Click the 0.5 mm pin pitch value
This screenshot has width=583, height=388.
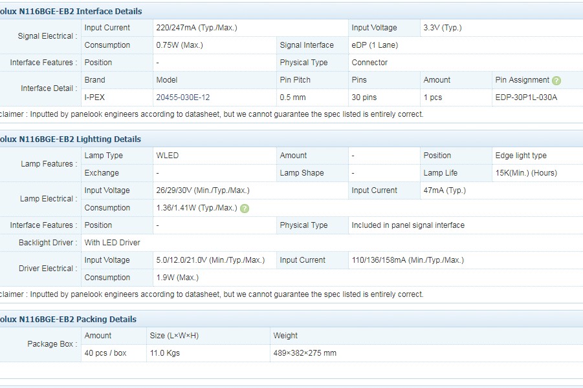click(x=292, y=97)
